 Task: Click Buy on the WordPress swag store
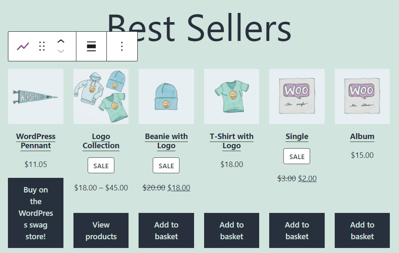[35, 213]
